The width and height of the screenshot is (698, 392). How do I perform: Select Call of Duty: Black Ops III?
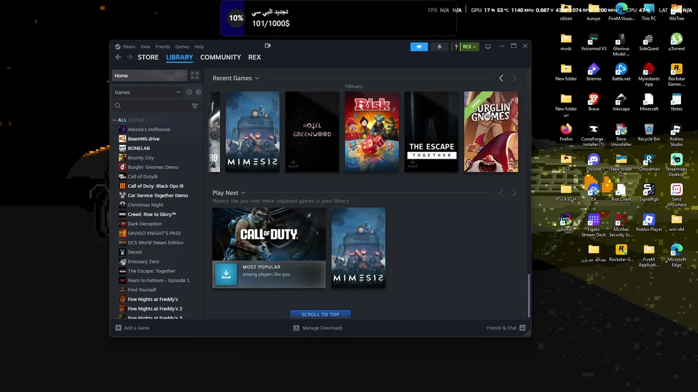(x=155, y=186)
